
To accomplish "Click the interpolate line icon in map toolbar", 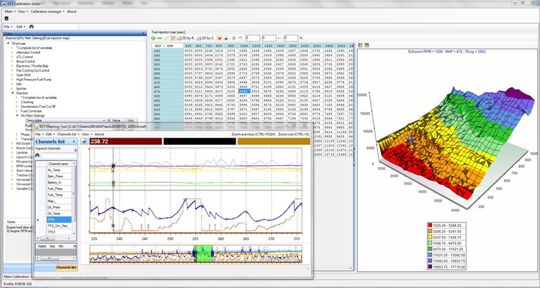I will point(166,38).
